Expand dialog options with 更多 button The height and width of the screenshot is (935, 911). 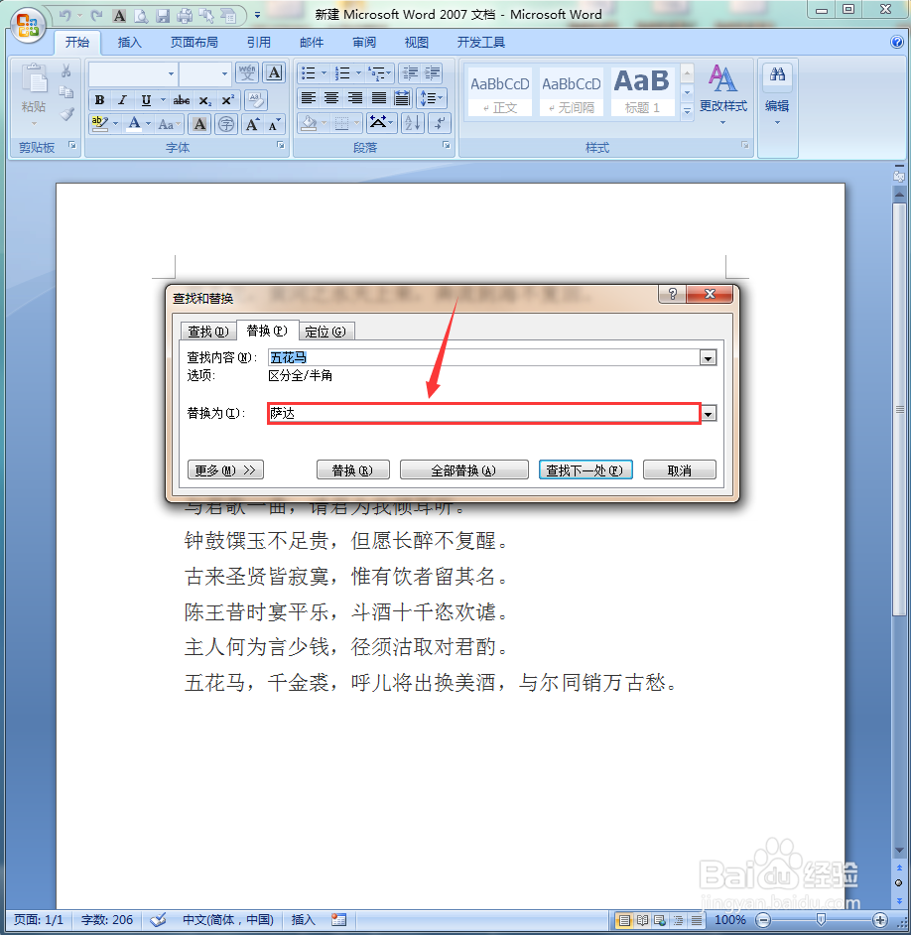point(225,469)
